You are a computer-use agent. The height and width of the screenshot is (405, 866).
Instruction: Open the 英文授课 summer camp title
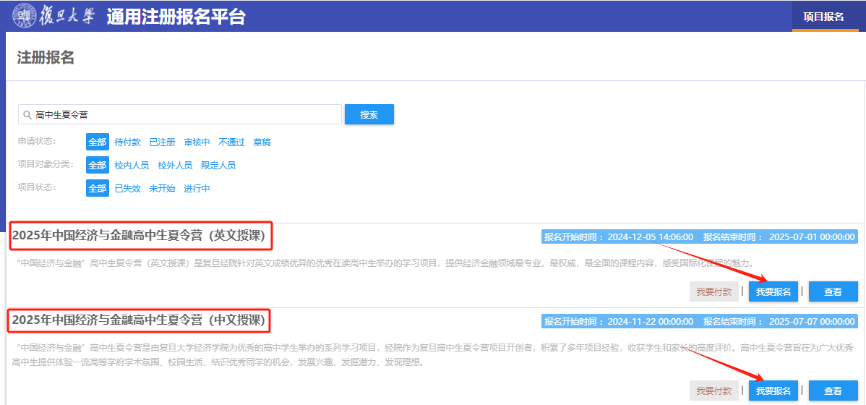(140, 236)
